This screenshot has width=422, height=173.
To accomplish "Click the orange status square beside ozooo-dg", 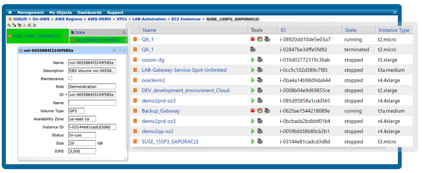I will coord(135,60).
